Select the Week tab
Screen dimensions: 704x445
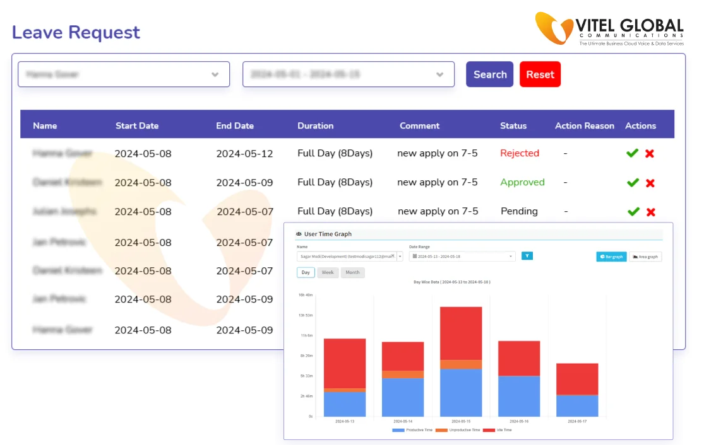328,272
